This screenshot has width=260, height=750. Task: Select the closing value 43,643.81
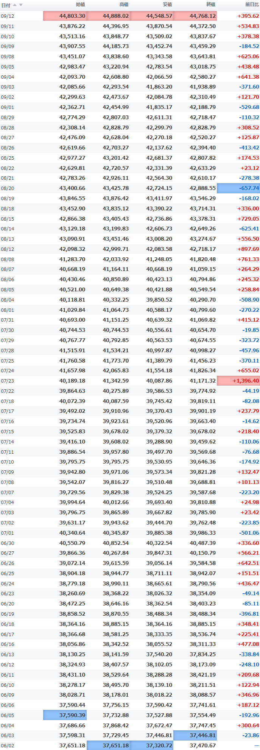[203, 56]
